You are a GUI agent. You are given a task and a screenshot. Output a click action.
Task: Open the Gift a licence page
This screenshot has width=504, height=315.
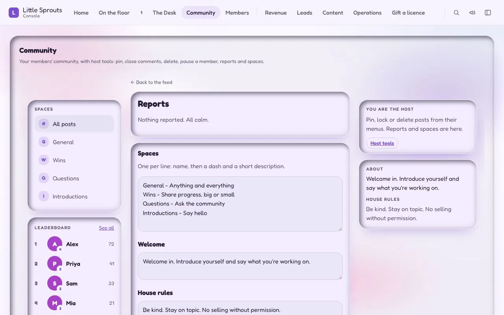[x=408, y=13]
